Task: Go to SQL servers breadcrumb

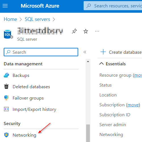Action: pos(37,19)
